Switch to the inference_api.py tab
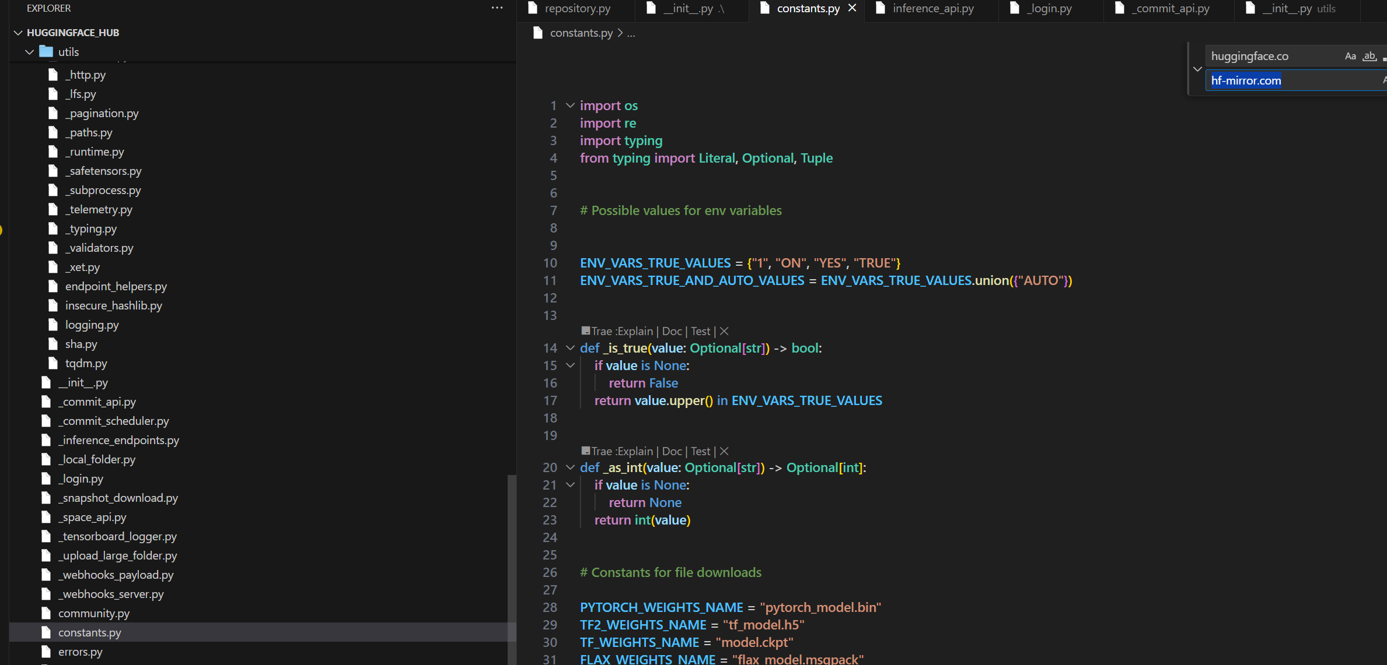Image resolution: width=1387 pixels, height=665 pixels. coord(932,8)
